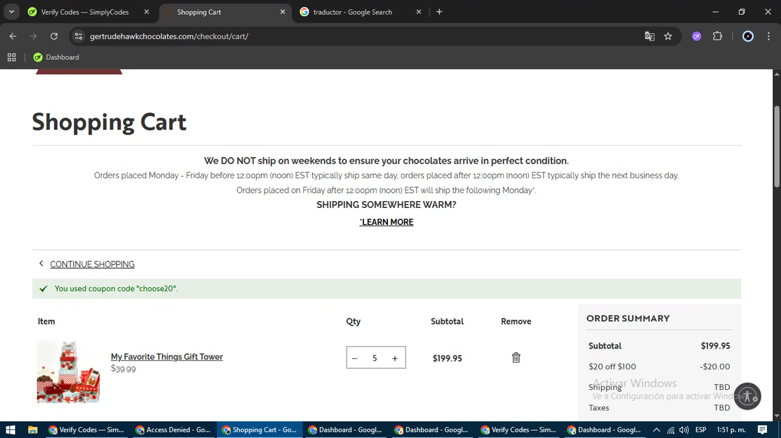This screenshot has height=438, width=781.
Task: Show hidden system tray icons
Action: [x=657, y=430]
